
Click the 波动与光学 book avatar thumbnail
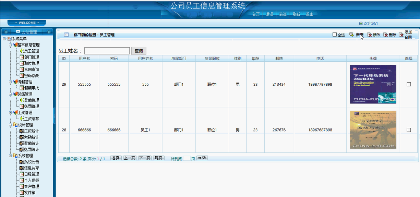pos(373,130)
